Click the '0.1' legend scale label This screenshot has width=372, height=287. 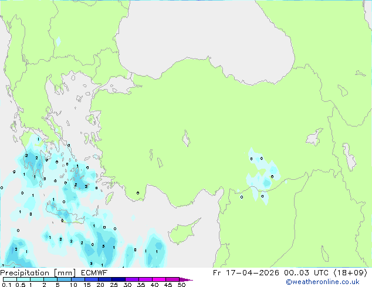click(x=6, y=285)
